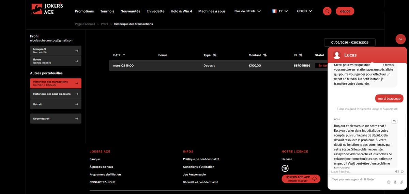Open the Politique de confidentialité link
Viewport: 409px width, 194px height.
[x=201, y=159]
